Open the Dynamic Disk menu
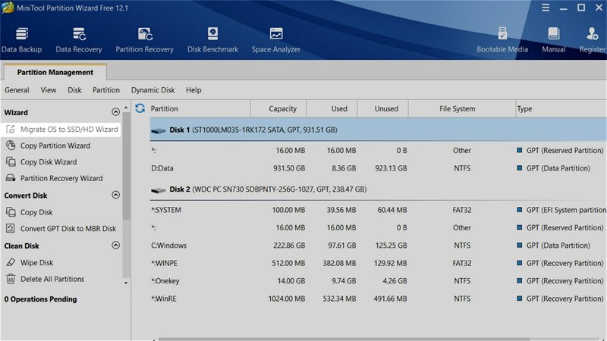 click(153, 90)
